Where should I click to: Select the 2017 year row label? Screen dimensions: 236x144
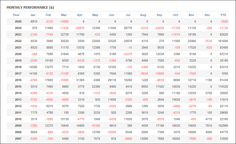18,73
